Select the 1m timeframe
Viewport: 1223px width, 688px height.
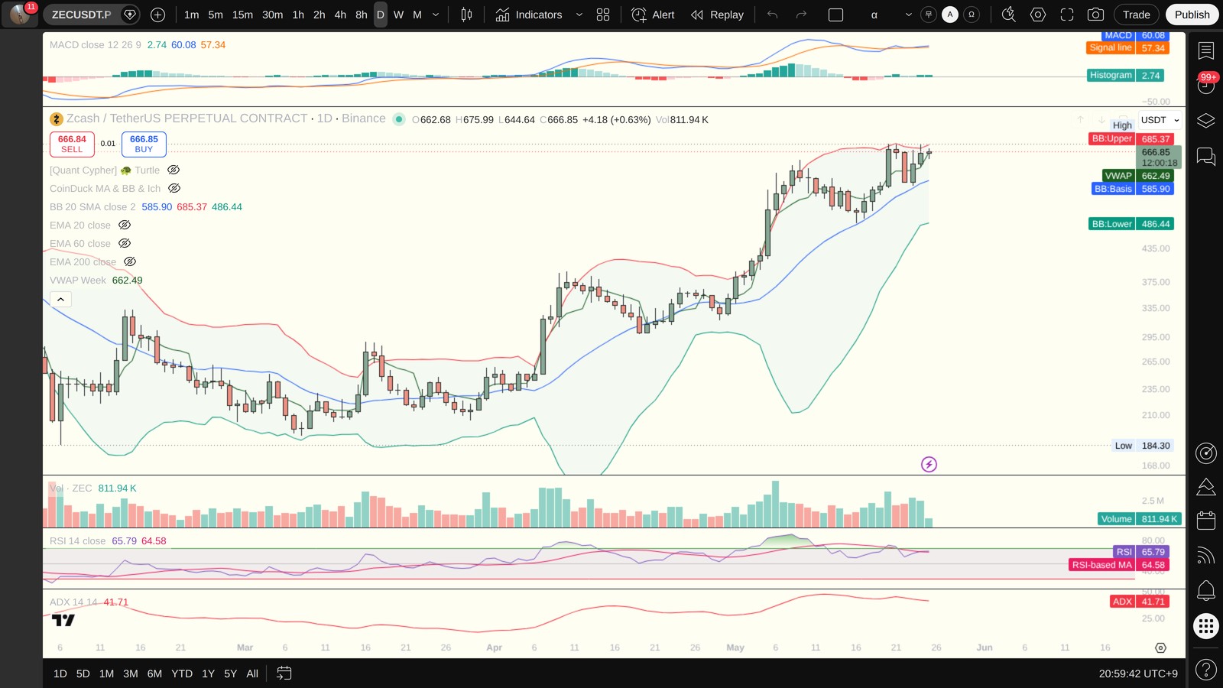(x=191, y=15)
